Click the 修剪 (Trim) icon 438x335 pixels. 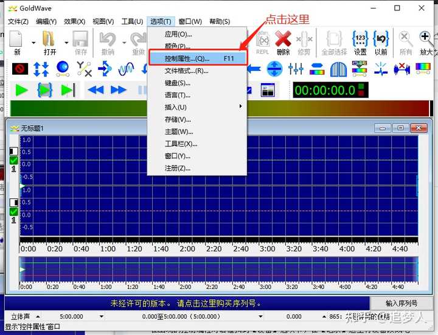coord(304,38)
